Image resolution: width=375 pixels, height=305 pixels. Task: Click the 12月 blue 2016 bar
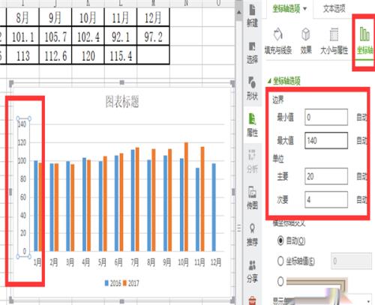214,207
